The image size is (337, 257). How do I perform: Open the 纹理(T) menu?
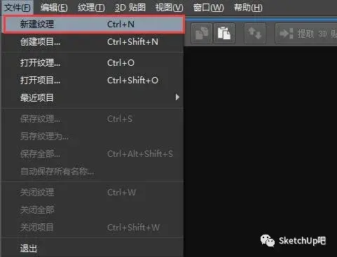pyautogui.click(x=91, y=8)
